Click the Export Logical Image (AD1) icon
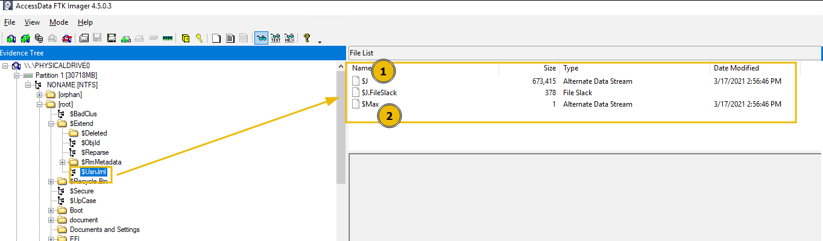The height and width of the screenshot is (241, 823). [112, 38]
